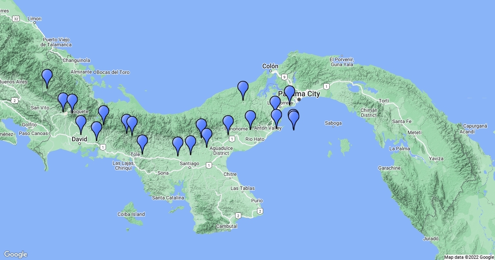Click the Map data ©2022 Google attribution
This screenshot has height=260, width=495.
pos(469,257)
